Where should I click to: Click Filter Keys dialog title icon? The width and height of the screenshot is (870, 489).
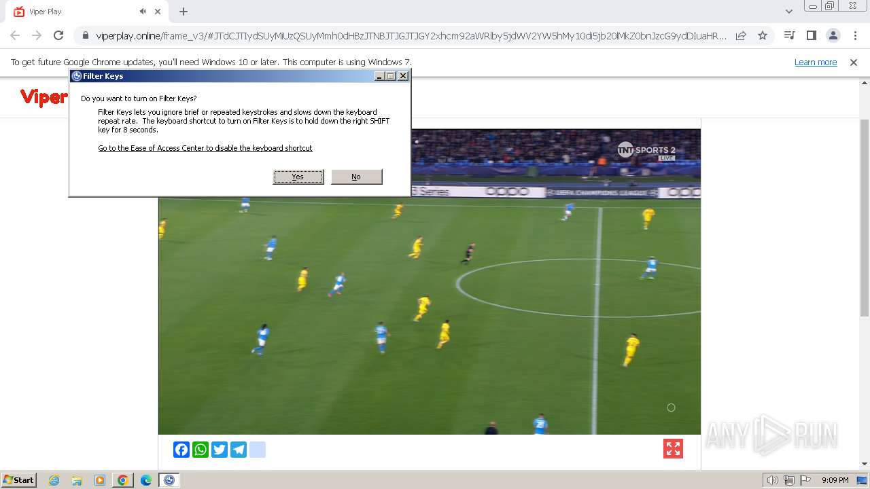[77, 76]
